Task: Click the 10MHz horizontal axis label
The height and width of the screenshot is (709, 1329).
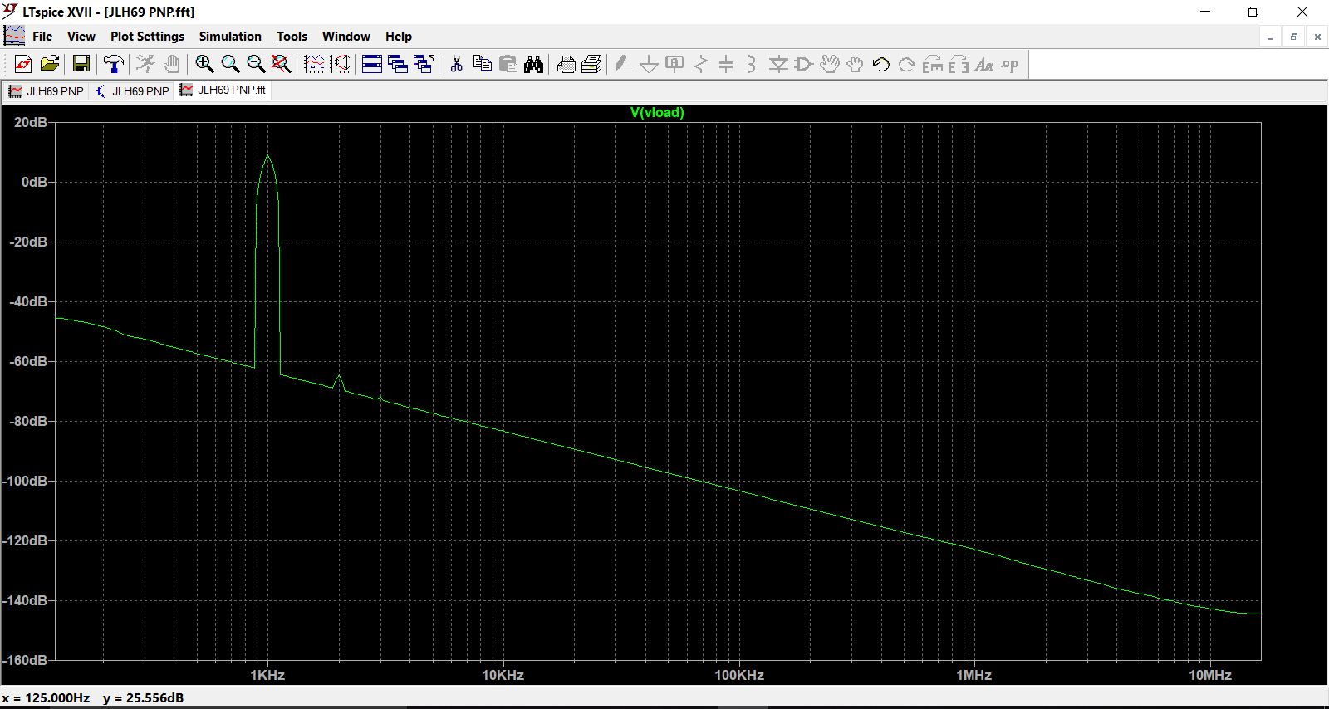Action: pos(1210,676)
